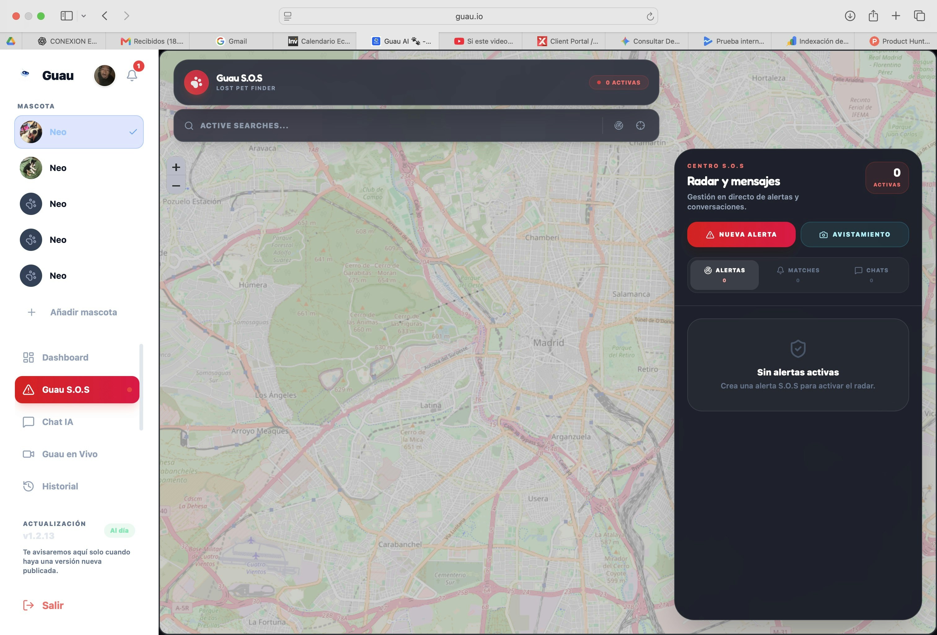Image resolution: width=937 pixels, height=635 pixels.
Task: Click the version v1.2.13 text
Action: (39, 536)
